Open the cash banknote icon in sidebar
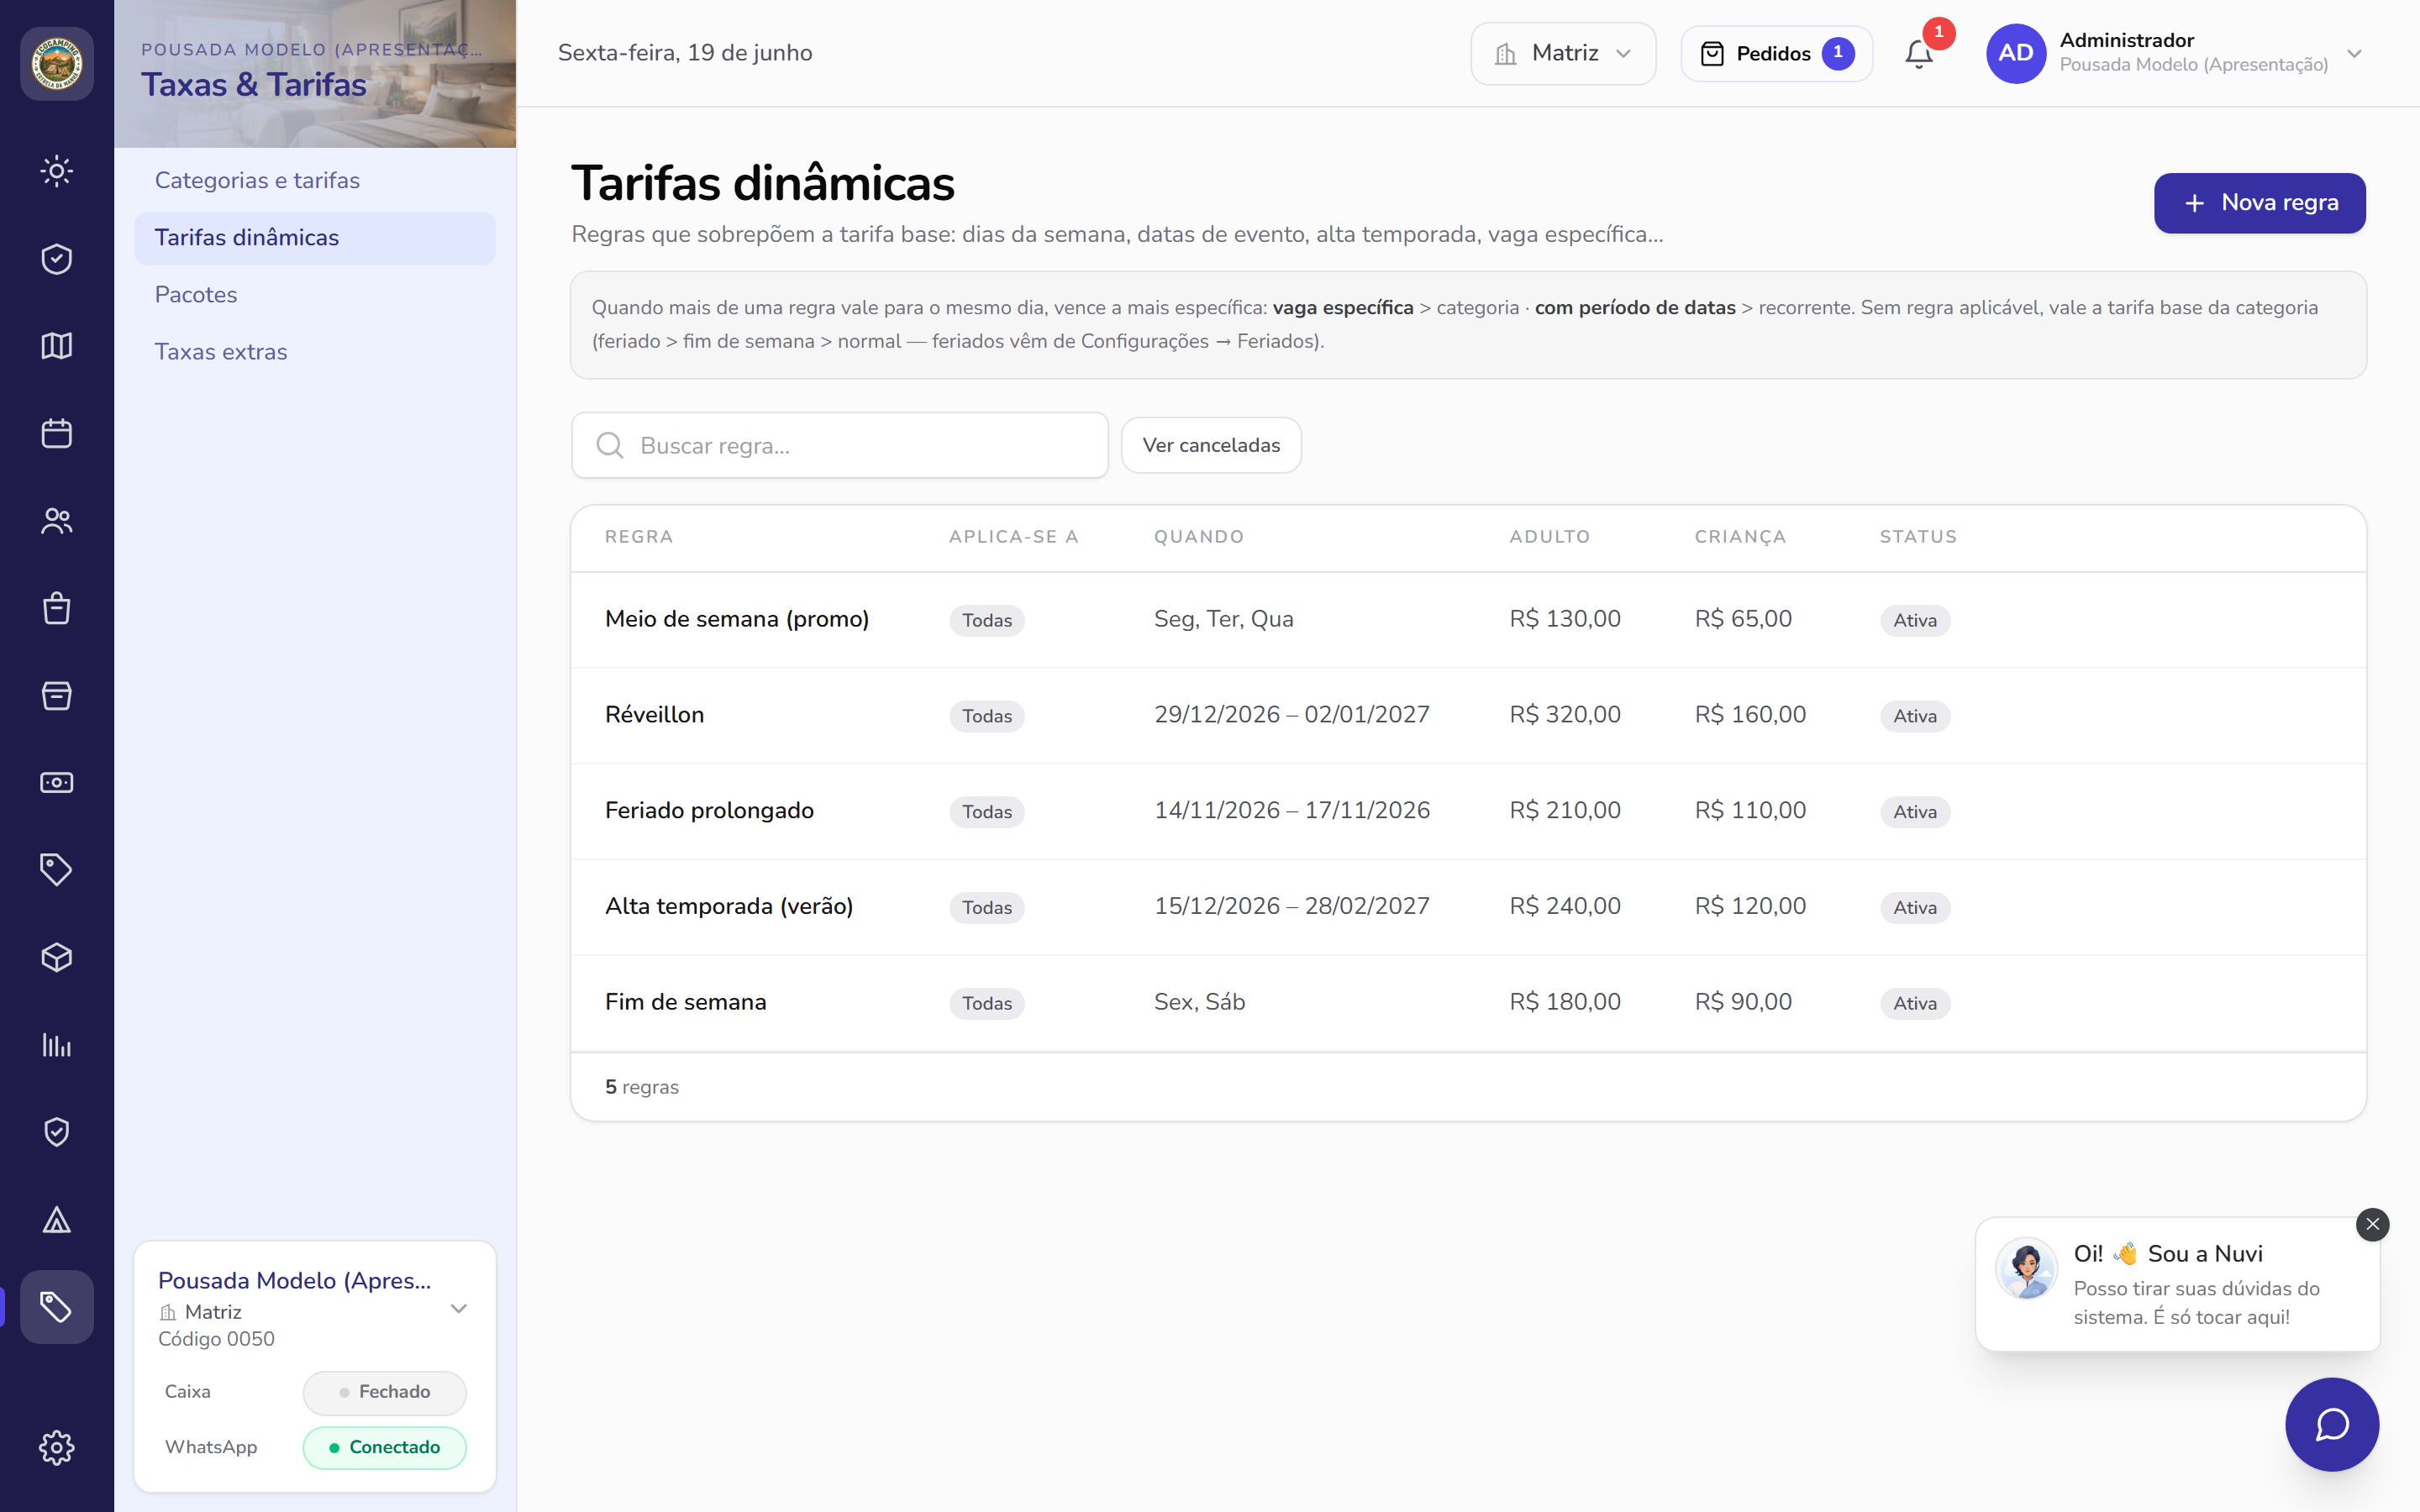The width and height of the screenshot is (2420, 1512). (x=57, y=782)
